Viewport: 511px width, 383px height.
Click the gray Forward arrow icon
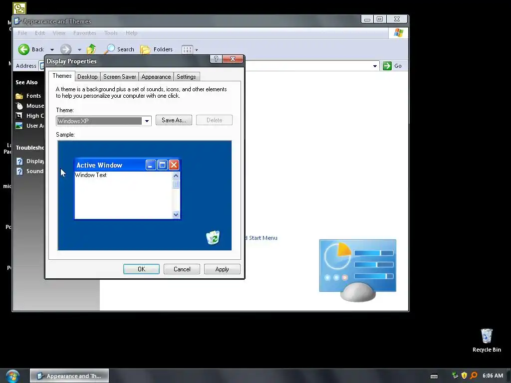[66, 49]
